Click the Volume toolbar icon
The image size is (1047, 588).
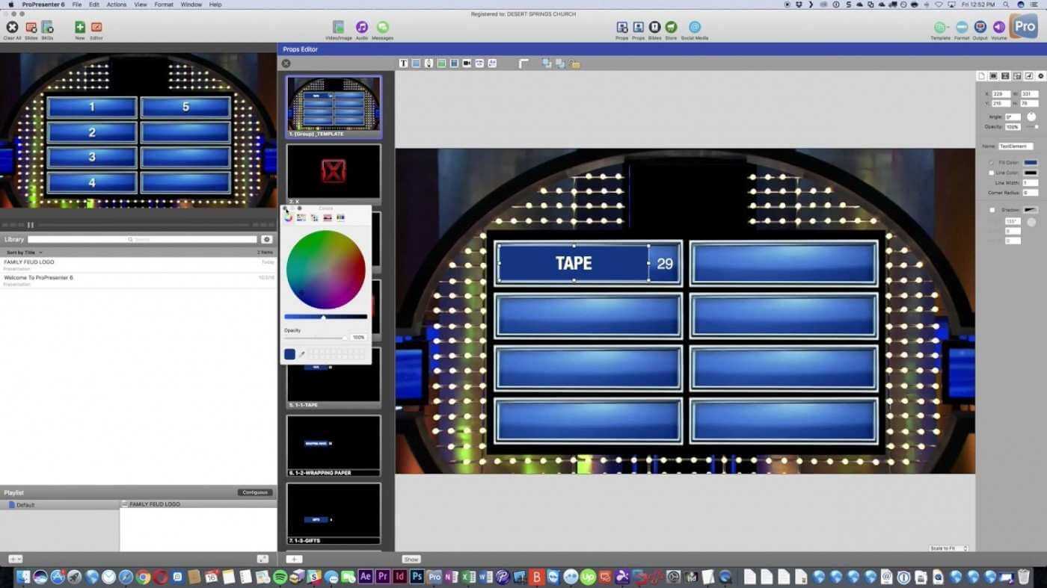pos(999,28)
